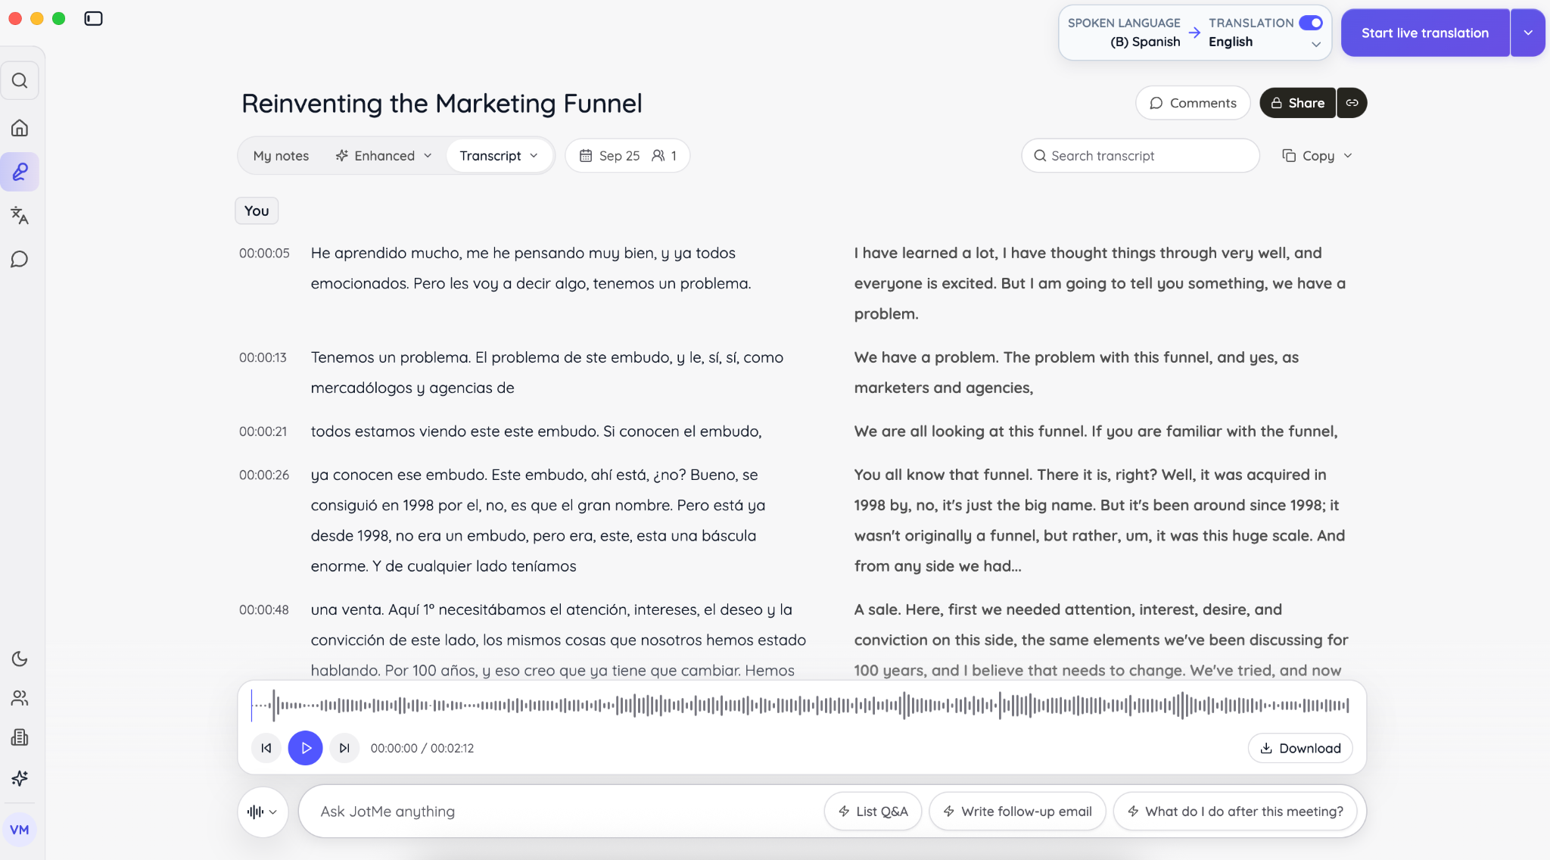
Task: Open the Comments panel
Action: point(1193,103)
